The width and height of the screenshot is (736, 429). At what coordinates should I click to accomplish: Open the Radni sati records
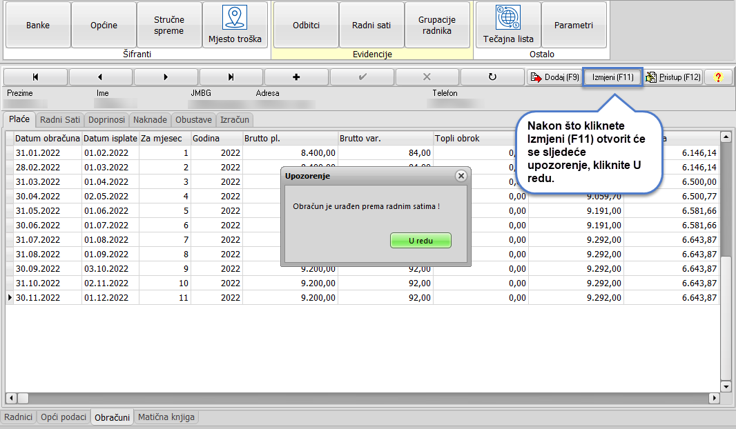click(371, 25)
